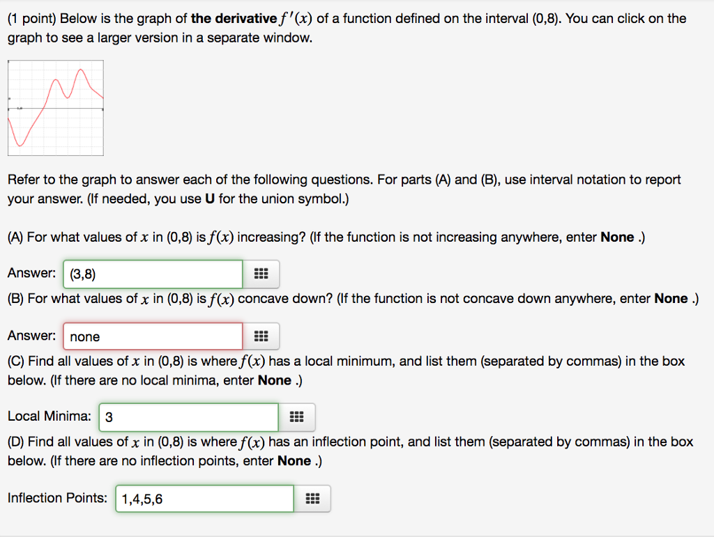The width and height of the screenshot is (714, 537).
Task: Open the math keypad beside the Local Minima box
Action: point(297,417)
